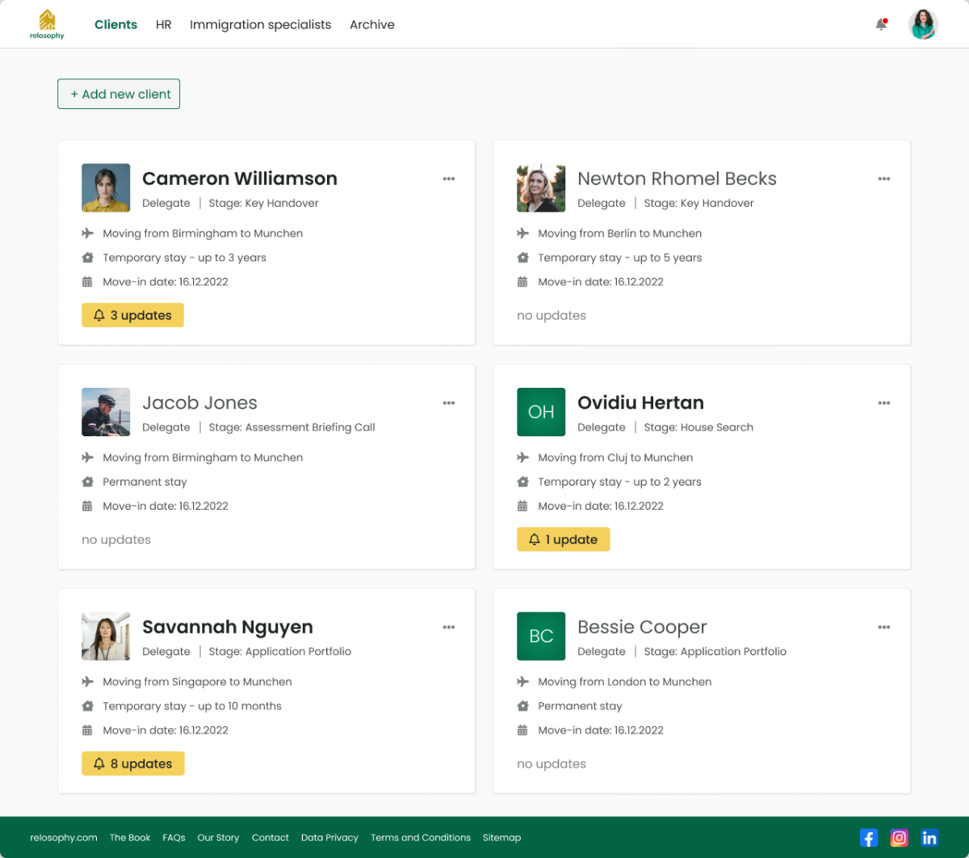Open Bessie Cooper's client name
969x858 pixels.
[642, 628]
